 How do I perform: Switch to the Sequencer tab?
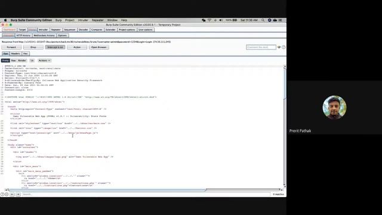(70, 30)
